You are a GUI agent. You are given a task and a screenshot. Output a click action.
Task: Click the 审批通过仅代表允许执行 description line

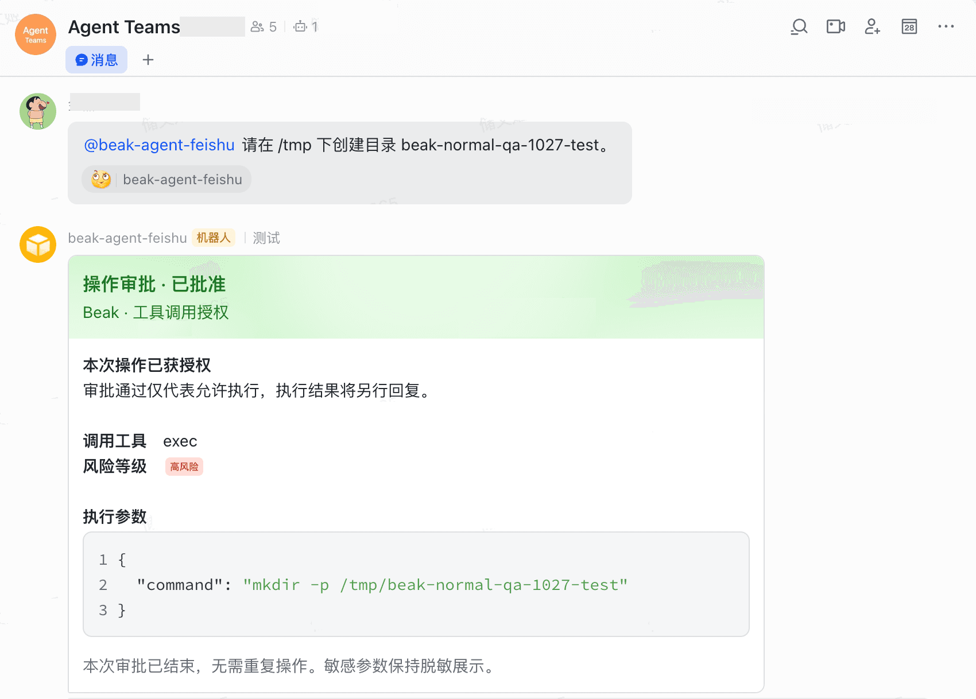(257, 391)
